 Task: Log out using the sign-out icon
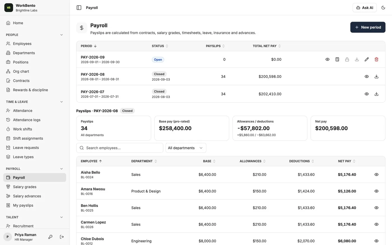click(x=62, y=237)
